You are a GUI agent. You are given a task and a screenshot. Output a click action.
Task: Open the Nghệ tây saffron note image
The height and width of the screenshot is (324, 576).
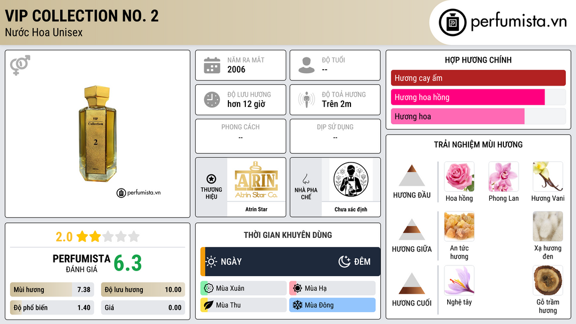pyautogui.click(x=459, y=280)
